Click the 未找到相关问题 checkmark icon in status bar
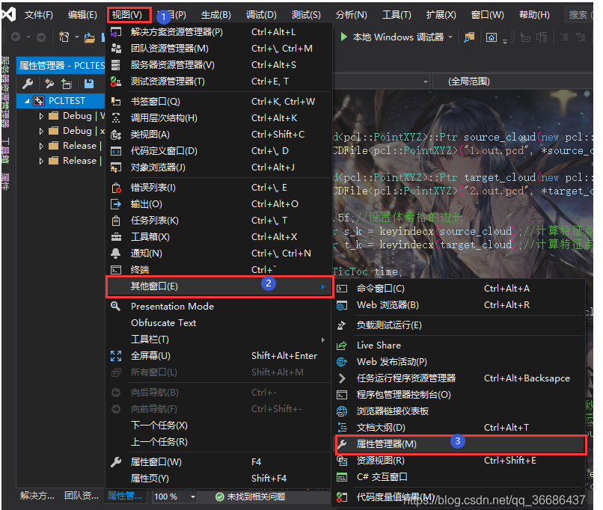 (221, 496)
